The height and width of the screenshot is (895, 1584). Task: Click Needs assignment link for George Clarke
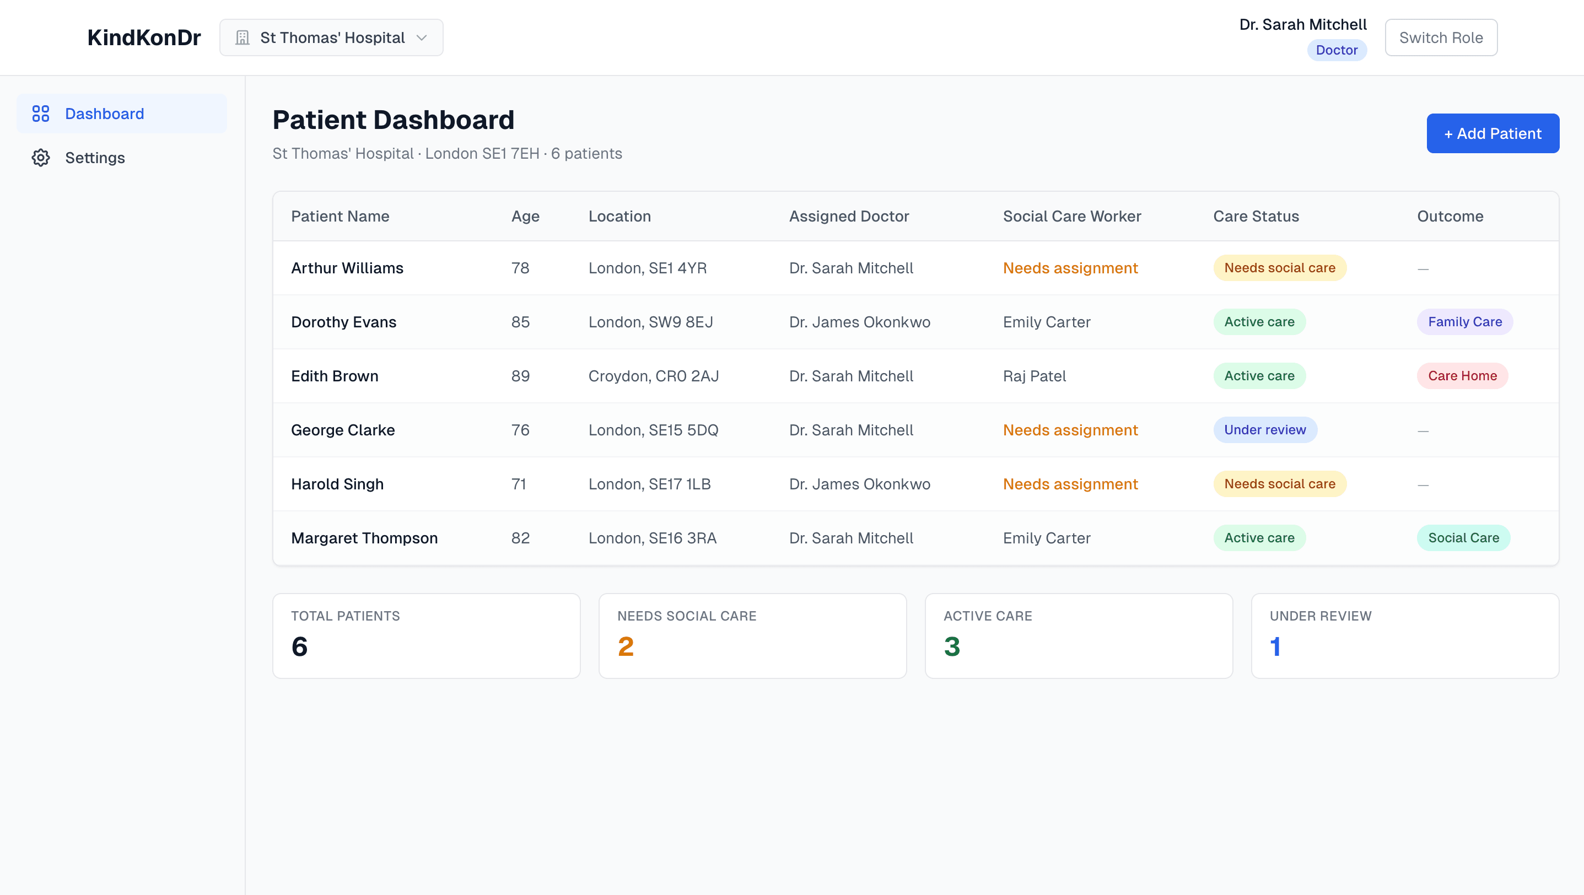(1070, 430)
